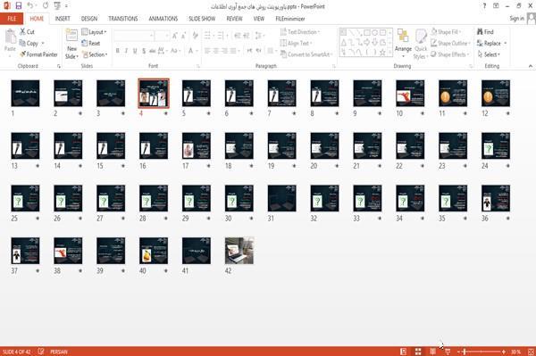Image resolution: width=536 pixels, height=356 pixels.
Task: Insert a New Slide icon
Action: pyautogui.click(x=71, y=36)
